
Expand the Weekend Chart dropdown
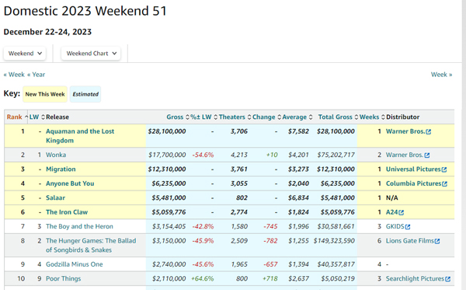[x=91, y=54]
